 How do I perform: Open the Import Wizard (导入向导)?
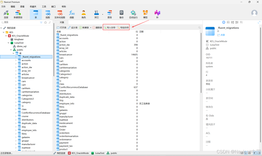coord(110,28)
